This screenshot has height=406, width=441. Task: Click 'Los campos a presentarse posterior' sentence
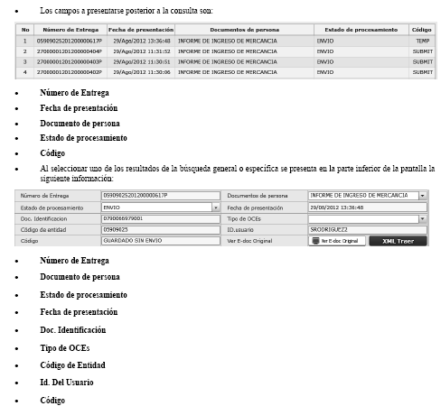click(x=127, y=11)
